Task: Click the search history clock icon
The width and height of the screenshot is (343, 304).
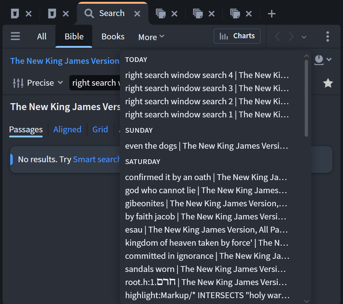Action: (x=319, y=60)
